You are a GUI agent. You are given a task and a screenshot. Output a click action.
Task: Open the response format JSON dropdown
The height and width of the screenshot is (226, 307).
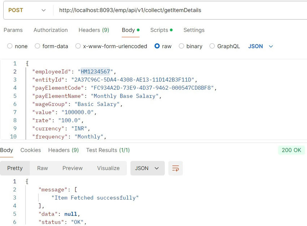[147, 168]
